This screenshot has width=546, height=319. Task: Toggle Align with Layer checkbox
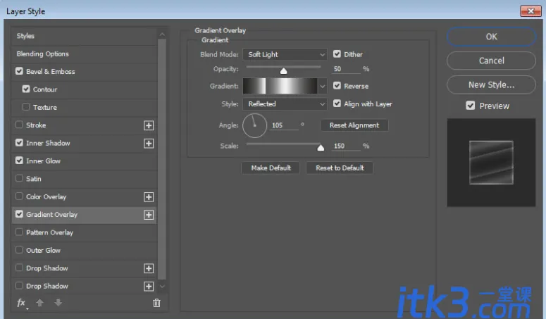click(x=337, y=104)
